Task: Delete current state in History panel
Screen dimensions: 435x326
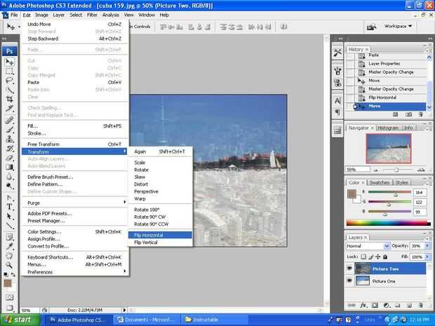Action: click(420, 114)
